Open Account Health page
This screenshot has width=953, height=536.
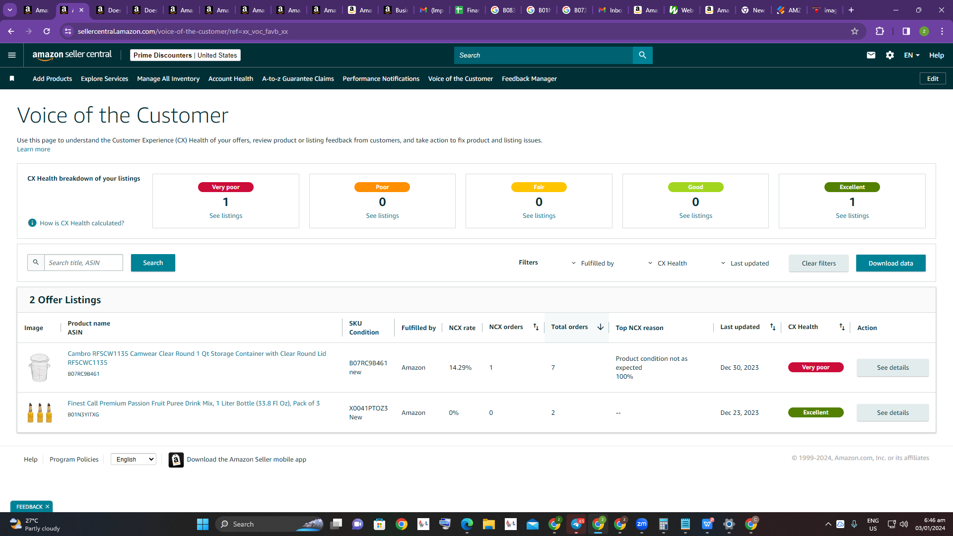[231, 79]
